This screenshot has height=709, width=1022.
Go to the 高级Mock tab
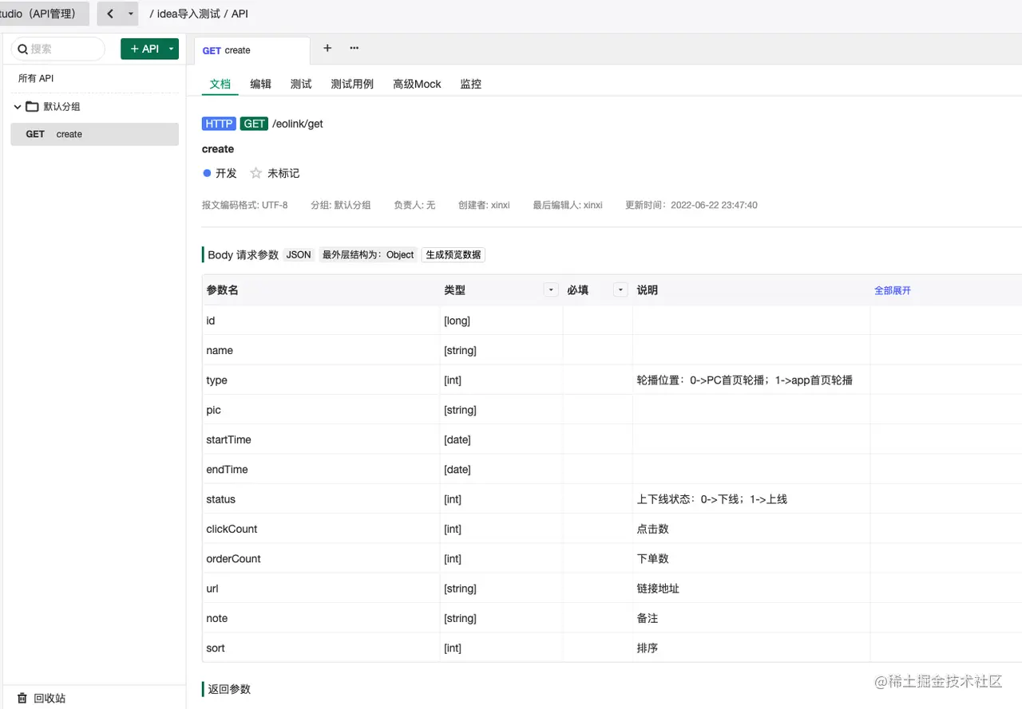417,84
